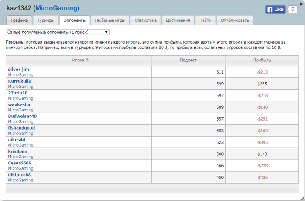
Task: Click MicroGaming under 2Turin18
Action: (20, 98)
